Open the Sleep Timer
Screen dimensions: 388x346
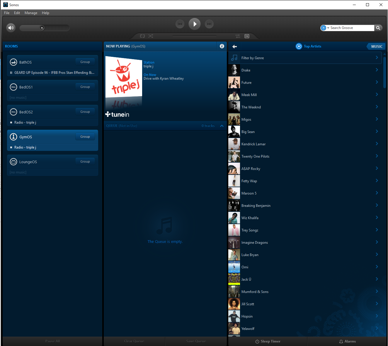[268, 341]
